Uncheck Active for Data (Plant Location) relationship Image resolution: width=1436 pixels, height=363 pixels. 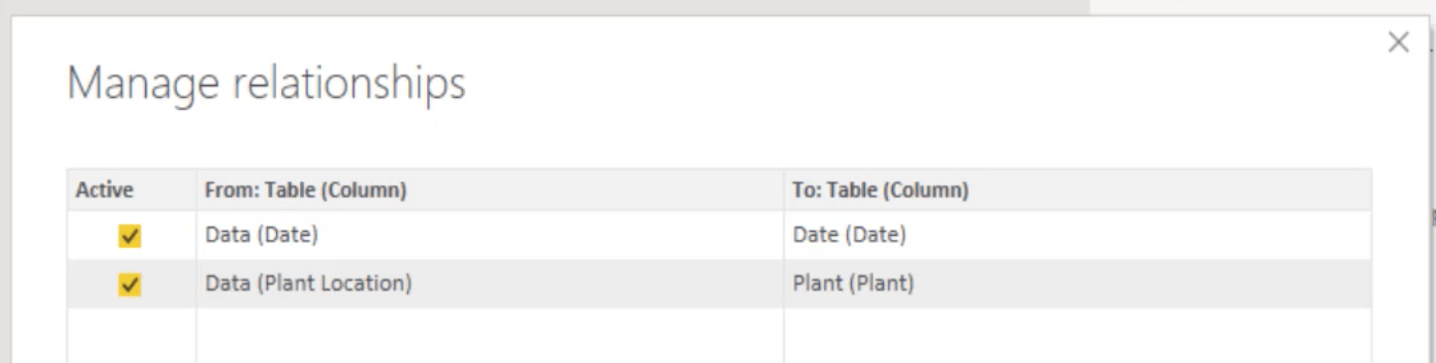pos(130,285)
